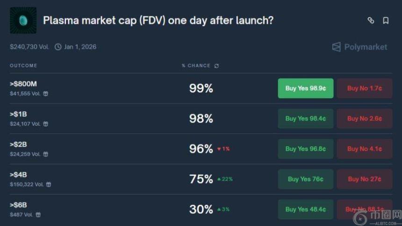
Task: Click the gift icon under >$4B
Action: pos(49,184)
